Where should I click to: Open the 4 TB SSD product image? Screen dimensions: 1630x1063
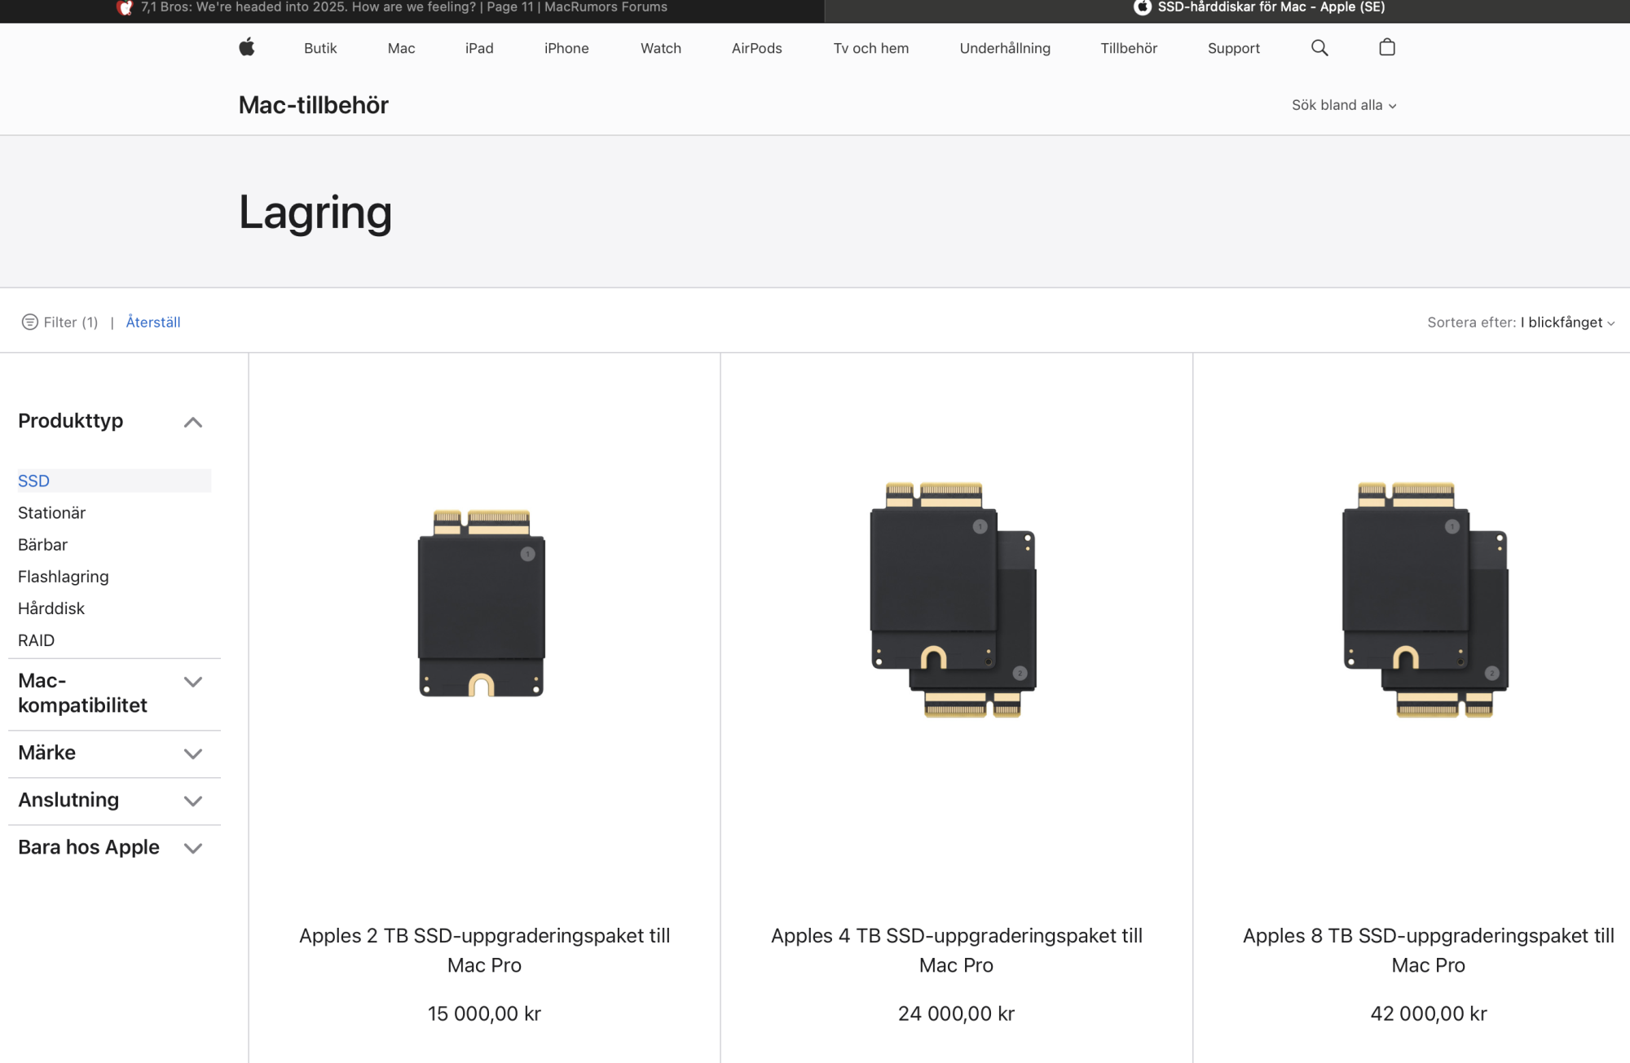pyautogui.click(x=954, y=600)
